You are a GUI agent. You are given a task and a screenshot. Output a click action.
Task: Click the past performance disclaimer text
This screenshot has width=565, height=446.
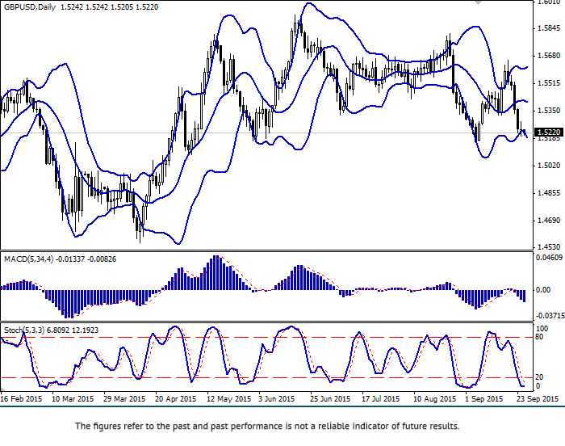click(267, 426)
